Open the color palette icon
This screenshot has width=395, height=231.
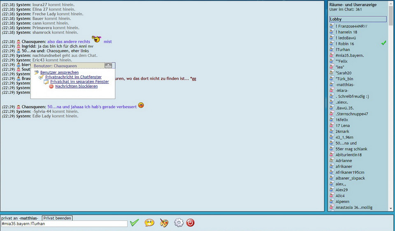(x=164, y=223)
